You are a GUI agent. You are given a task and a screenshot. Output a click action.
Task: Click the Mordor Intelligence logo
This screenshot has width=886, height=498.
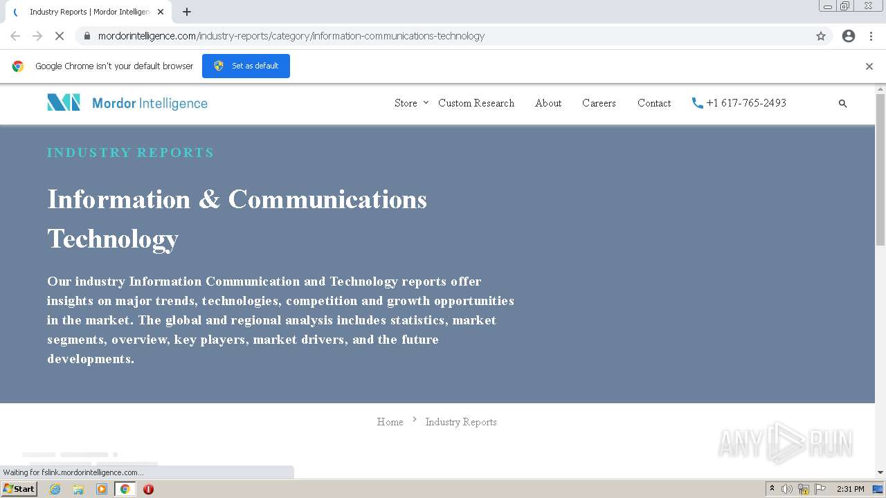(127, 103)
